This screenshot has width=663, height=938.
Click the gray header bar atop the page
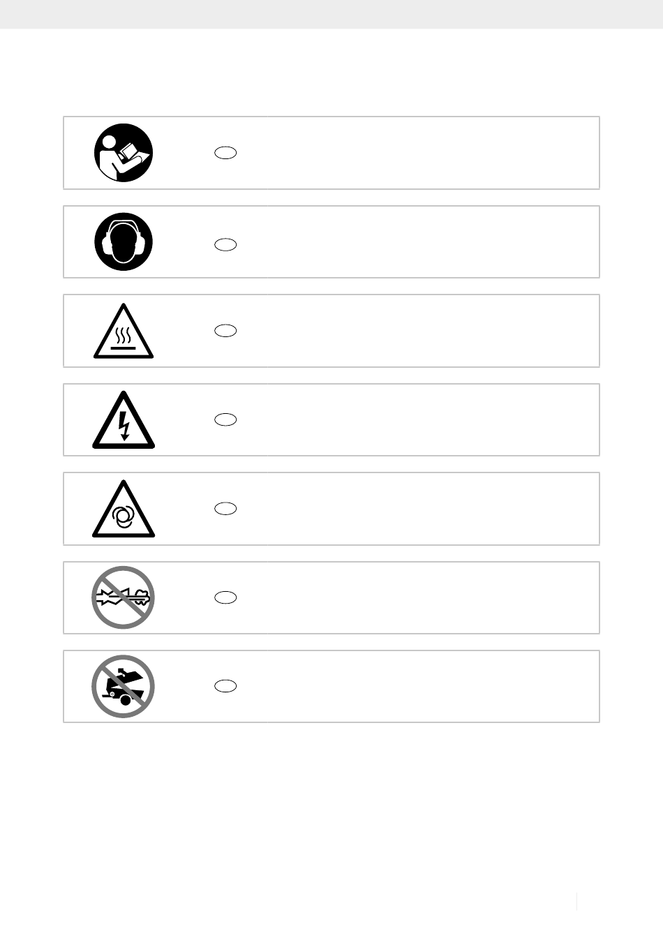point(331,14)
